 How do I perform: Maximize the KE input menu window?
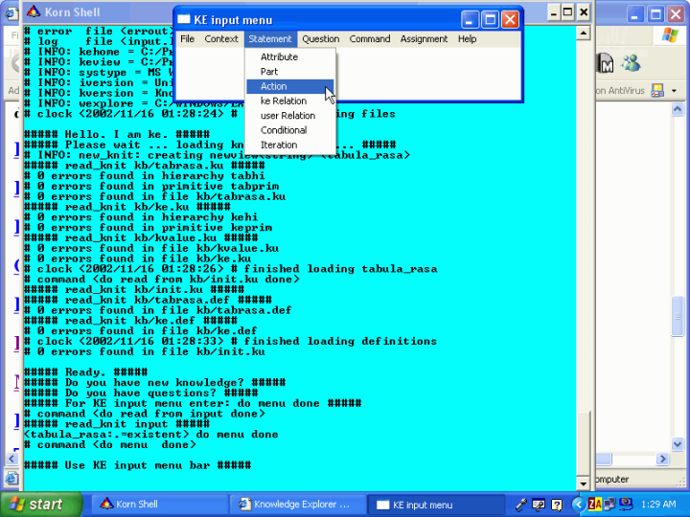click(490, 20)
